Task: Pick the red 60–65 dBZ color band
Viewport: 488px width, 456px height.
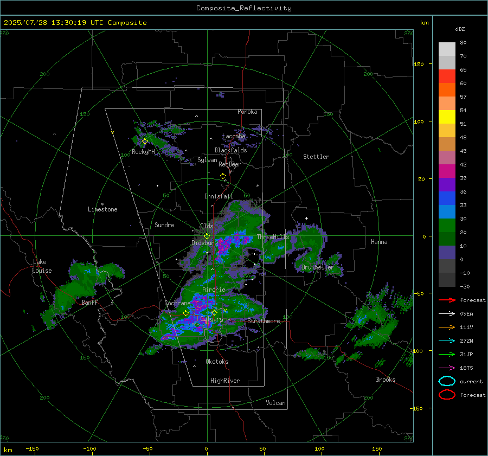Action: [x=447, y=76]
